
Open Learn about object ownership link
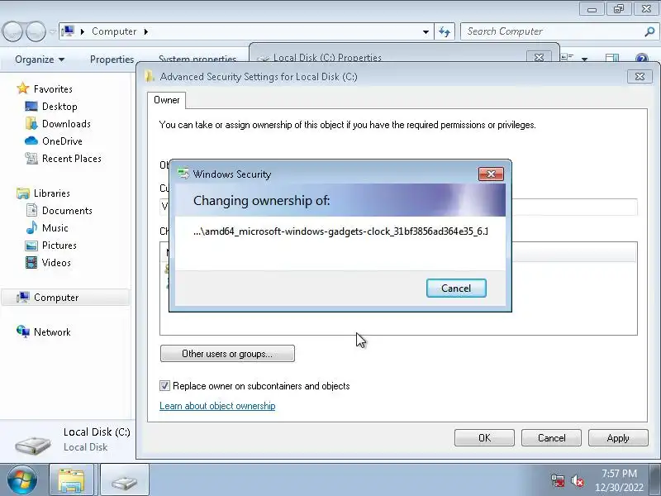tap(217, 406)
